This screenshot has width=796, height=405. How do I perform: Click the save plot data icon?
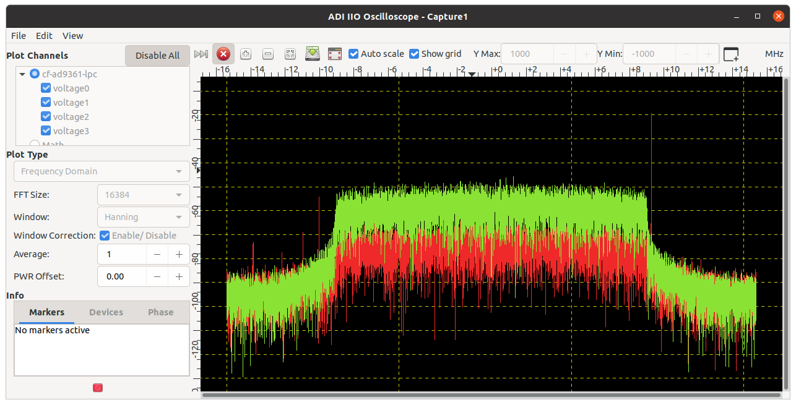coord(313,54)
